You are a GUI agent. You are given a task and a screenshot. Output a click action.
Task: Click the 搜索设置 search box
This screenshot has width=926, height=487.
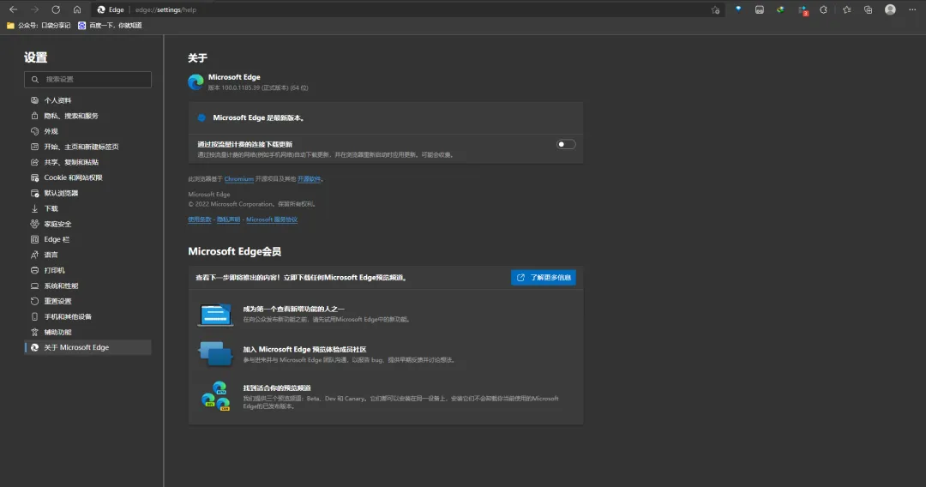pyautogui.click(x=87, y=79)
